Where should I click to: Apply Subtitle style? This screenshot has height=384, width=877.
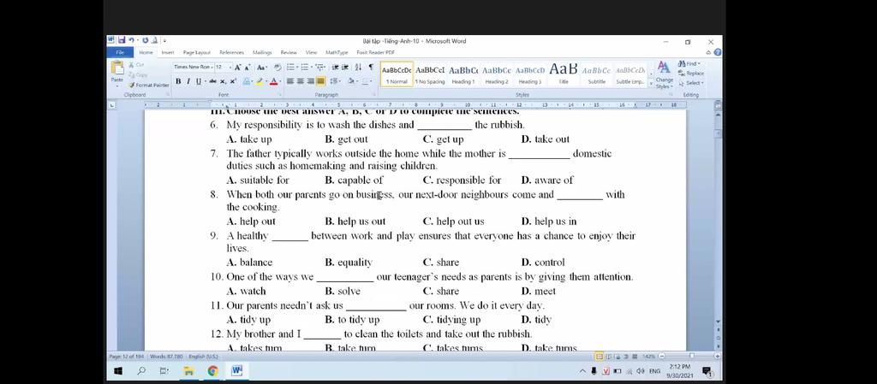(596, 74)
